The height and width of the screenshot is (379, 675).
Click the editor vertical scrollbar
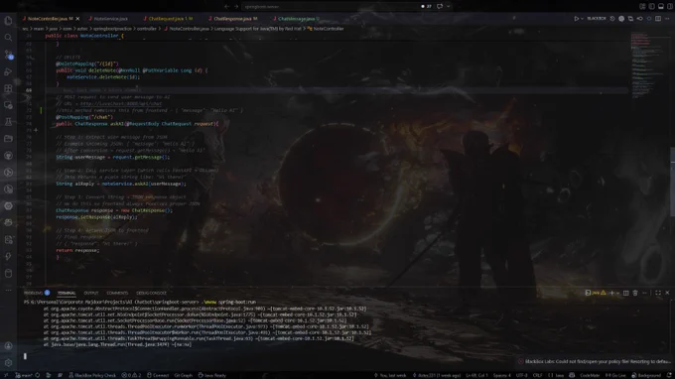[x=672, y=181]
